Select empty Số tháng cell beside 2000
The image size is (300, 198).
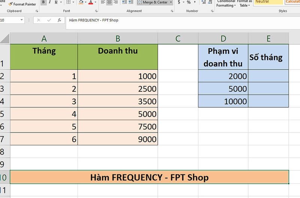click(268, 76)
